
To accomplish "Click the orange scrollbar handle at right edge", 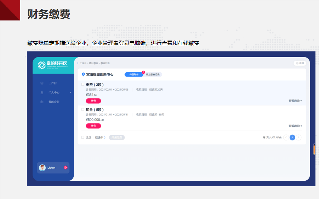I will coord(314,149).
